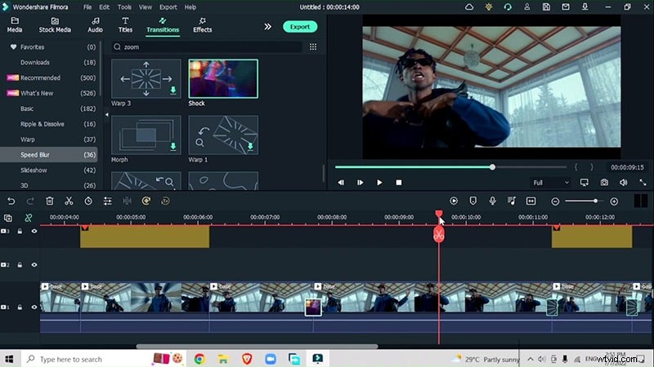Click the Record Voiceover microphone icon
Image resolution: width=654 pixels, height=367 pixels.
[x=493, y=201]
